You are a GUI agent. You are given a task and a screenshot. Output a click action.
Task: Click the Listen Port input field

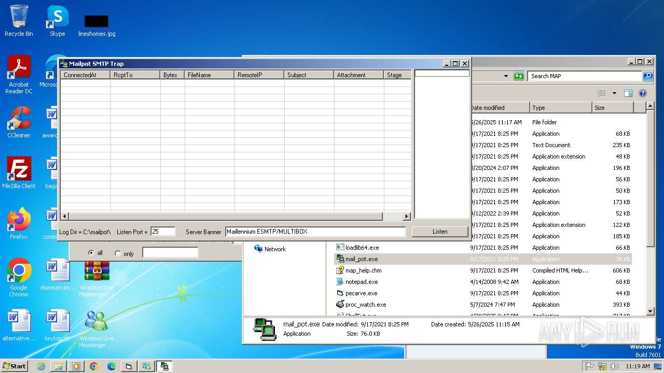163,232
